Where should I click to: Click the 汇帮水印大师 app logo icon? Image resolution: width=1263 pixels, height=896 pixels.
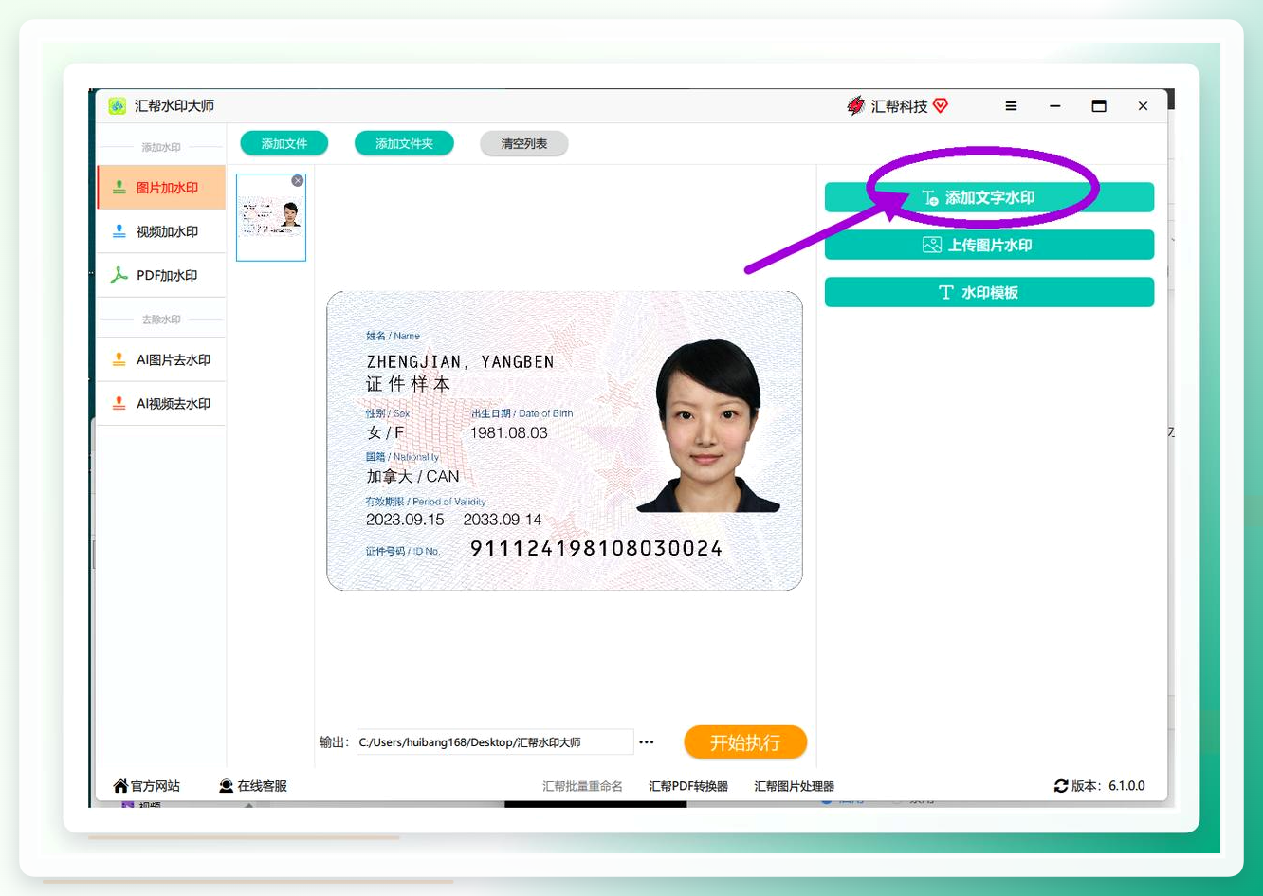(x=118, y=106)
